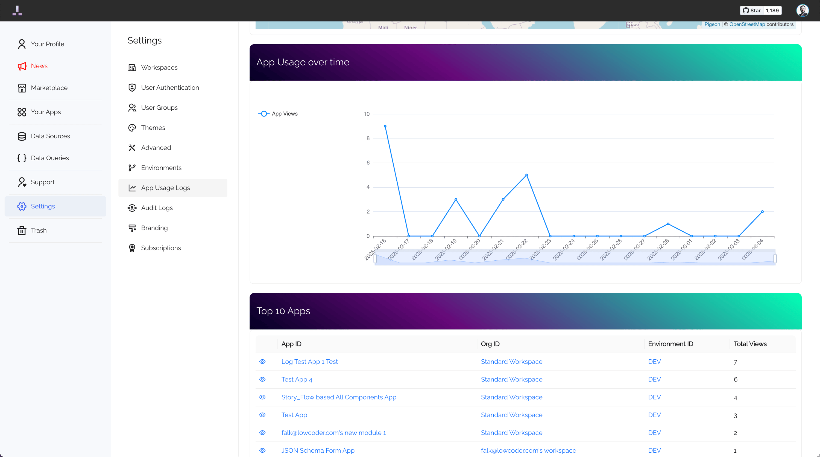Open the Story_Flow based All Components App link
Viewport: 820px width, 457px height.
(339, 397)
